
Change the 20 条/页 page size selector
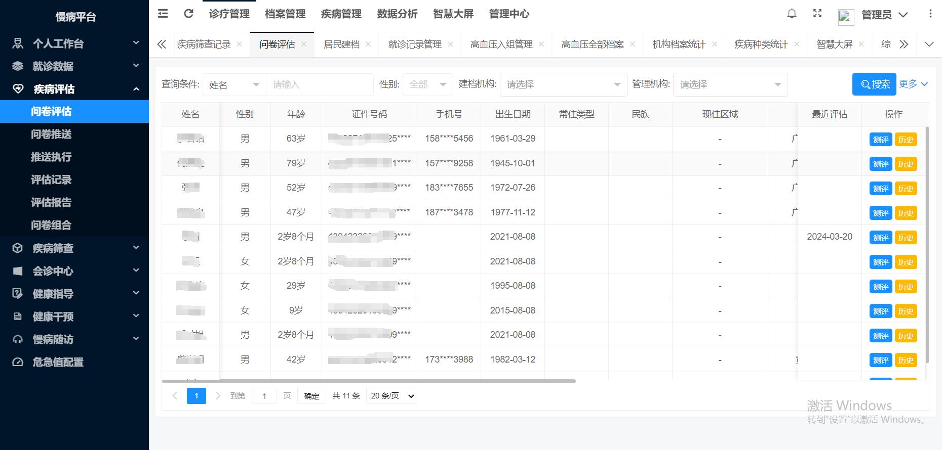click(x=391, y=396)
